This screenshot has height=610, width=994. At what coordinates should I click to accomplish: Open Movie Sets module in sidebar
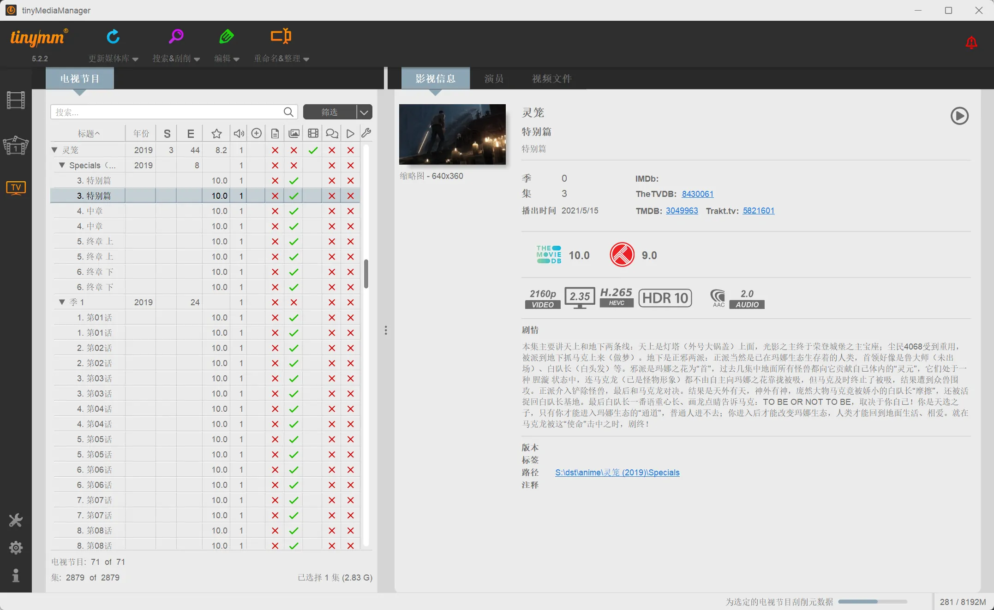click(x=16, y=146)
